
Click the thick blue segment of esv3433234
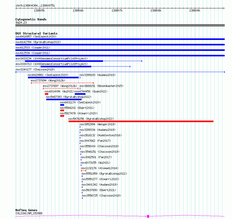[64, 61]
